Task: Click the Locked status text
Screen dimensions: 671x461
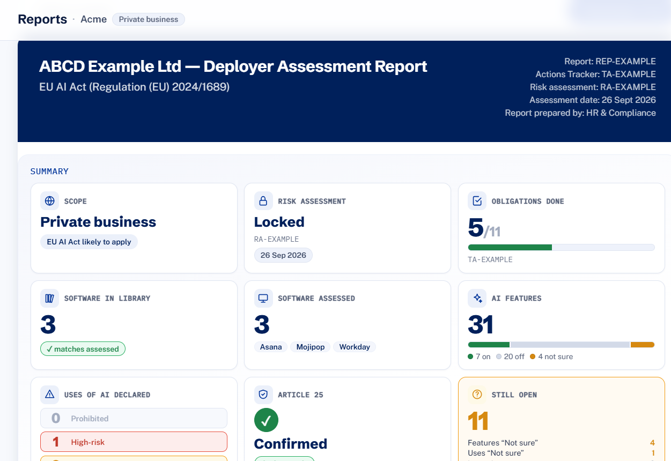Action: (x=279, y=222)
